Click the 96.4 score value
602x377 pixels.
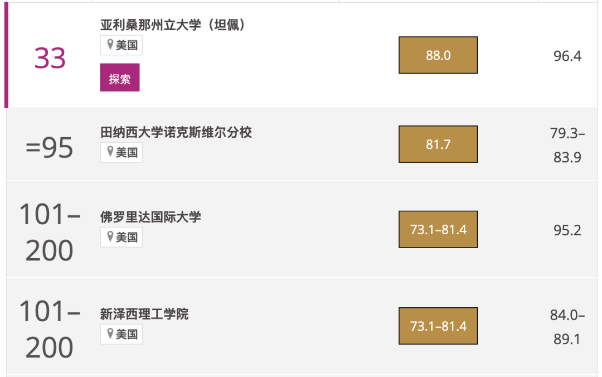[567, 56]
